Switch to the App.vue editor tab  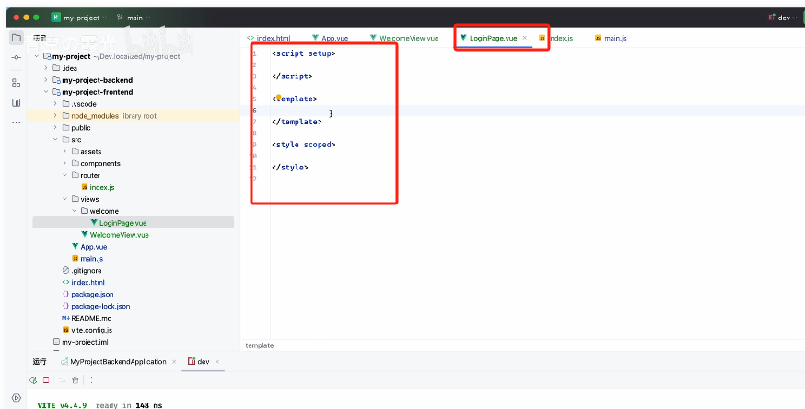point(330,38)
